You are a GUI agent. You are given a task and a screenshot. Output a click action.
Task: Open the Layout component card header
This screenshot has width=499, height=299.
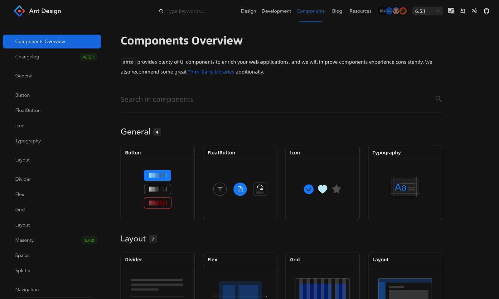(405, 259)
